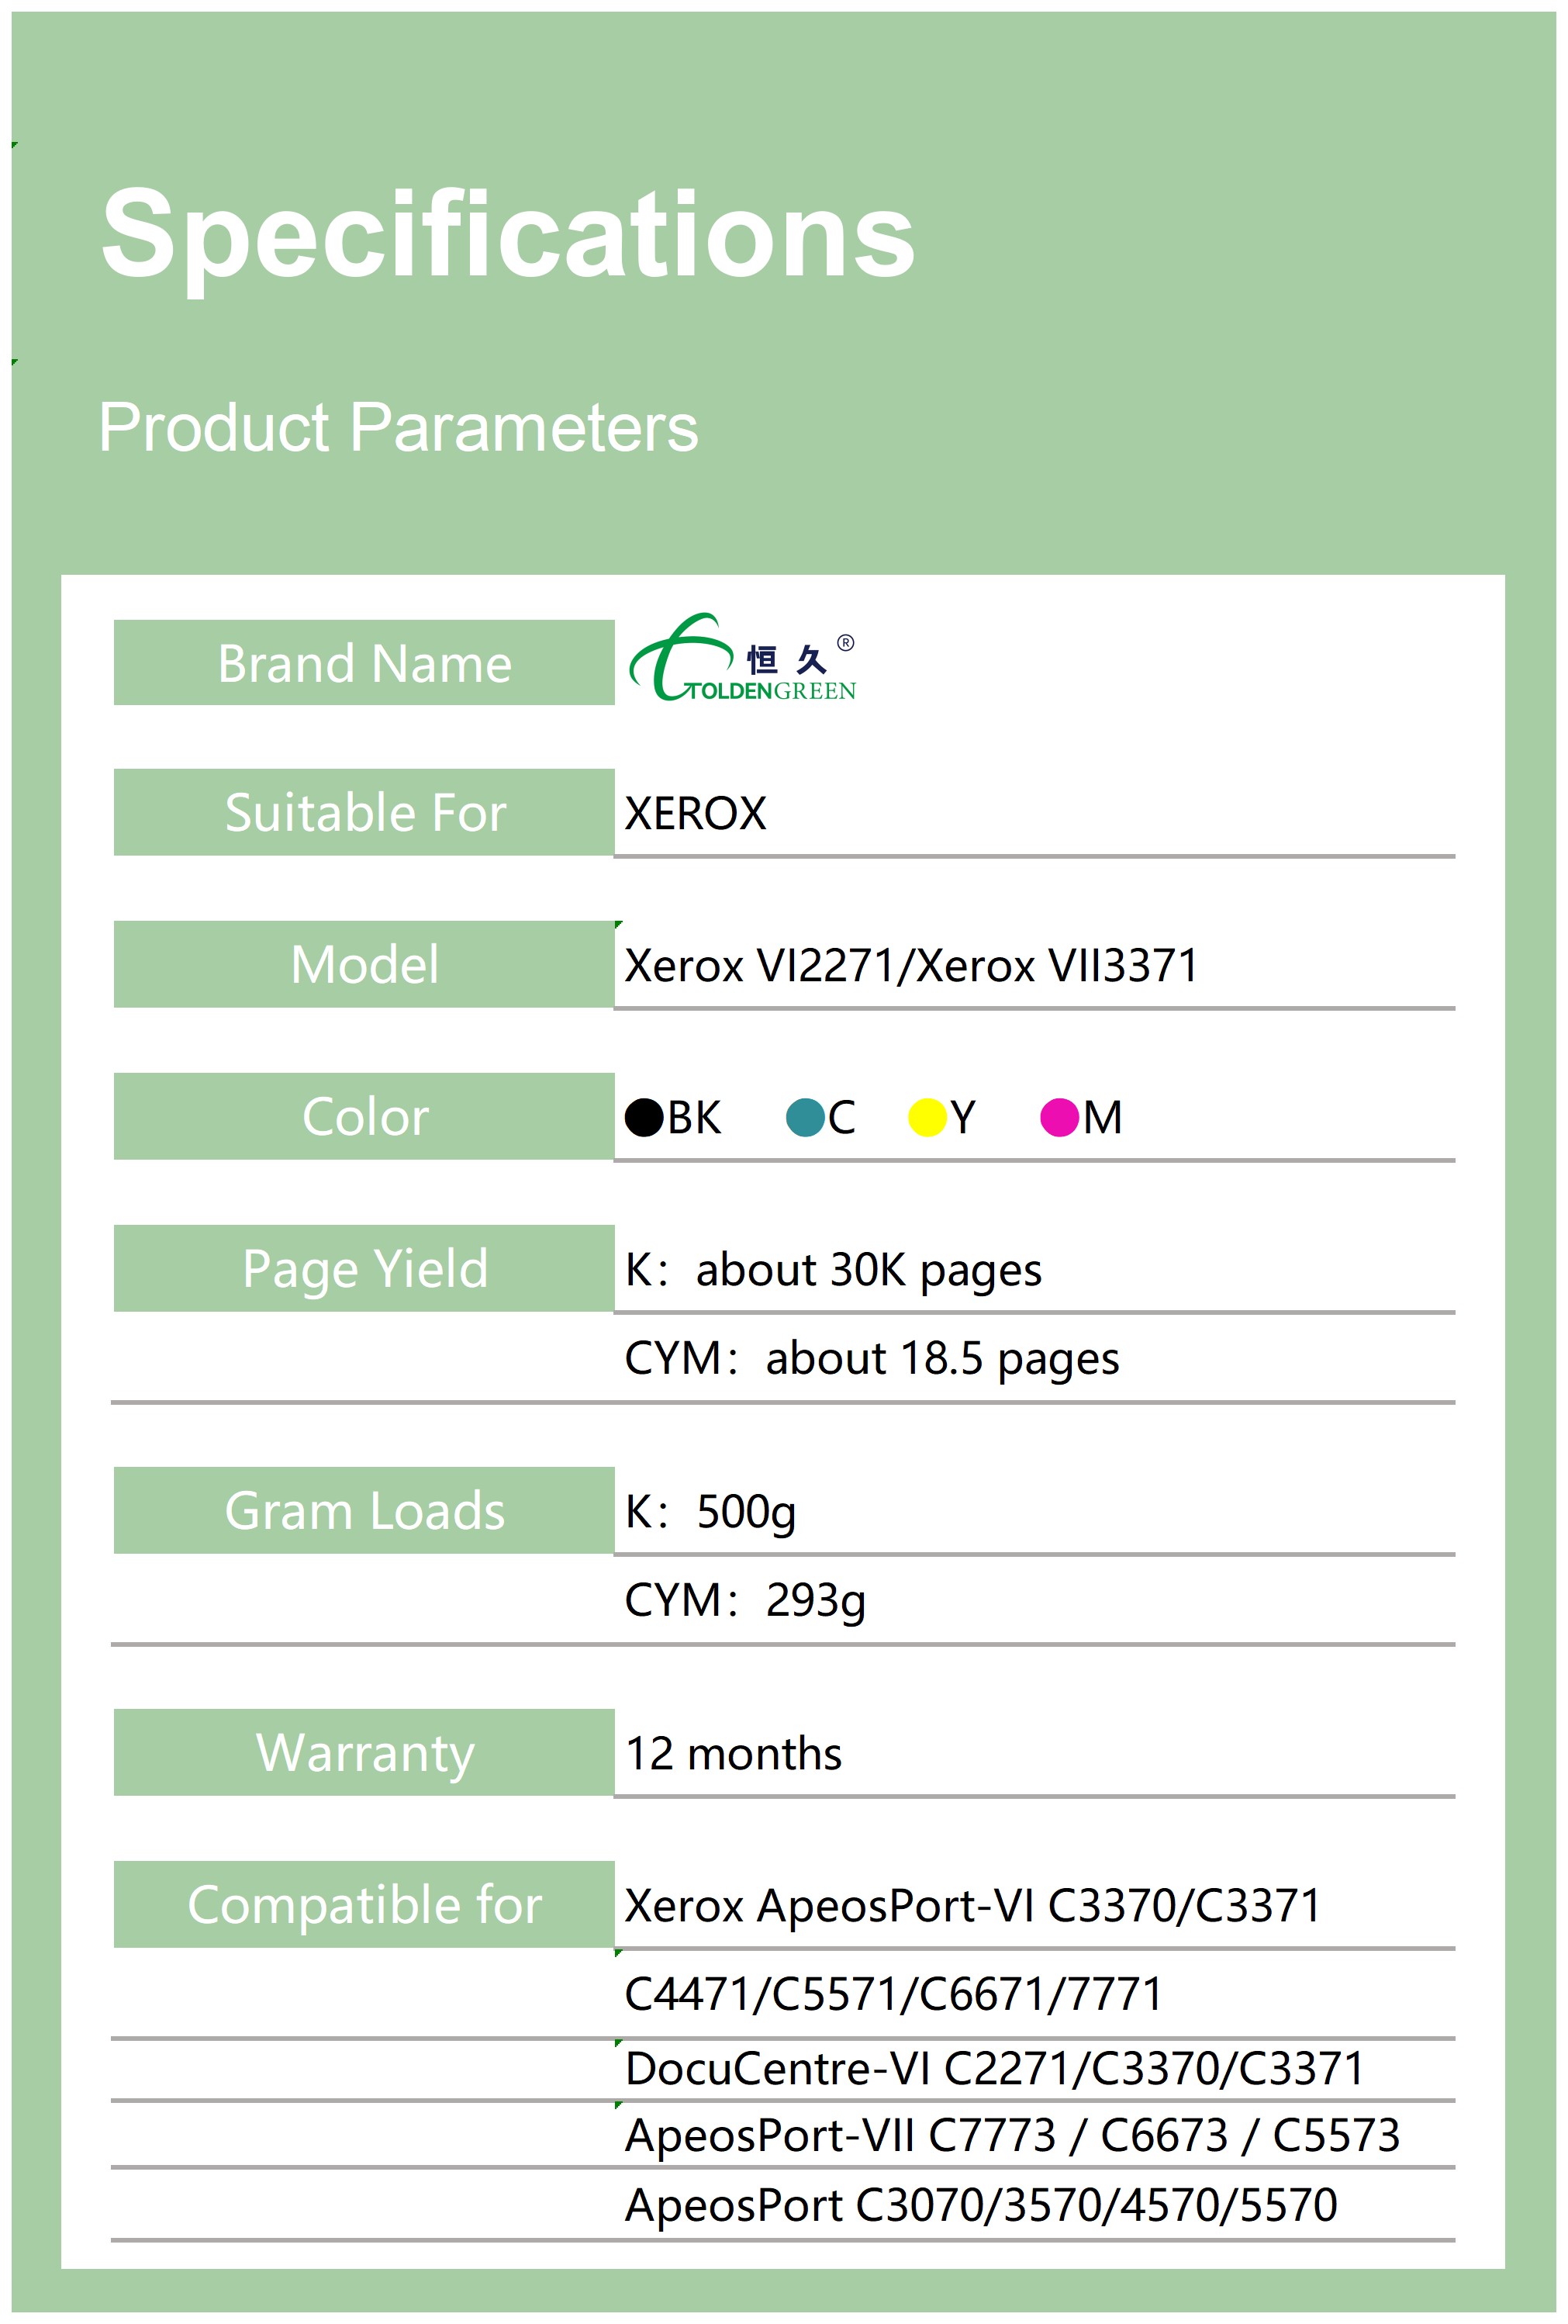Click the Gram Loads label
The height and width of the screenshot is (2324, 1568).
364,1510
